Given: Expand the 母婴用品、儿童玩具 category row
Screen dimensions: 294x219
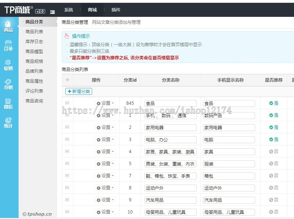Looking at the screenshot, I should 67,212.
